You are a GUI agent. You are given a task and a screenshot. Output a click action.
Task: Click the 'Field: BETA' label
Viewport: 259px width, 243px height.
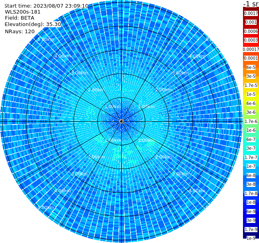20,18
